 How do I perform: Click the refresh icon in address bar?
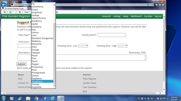152,5
